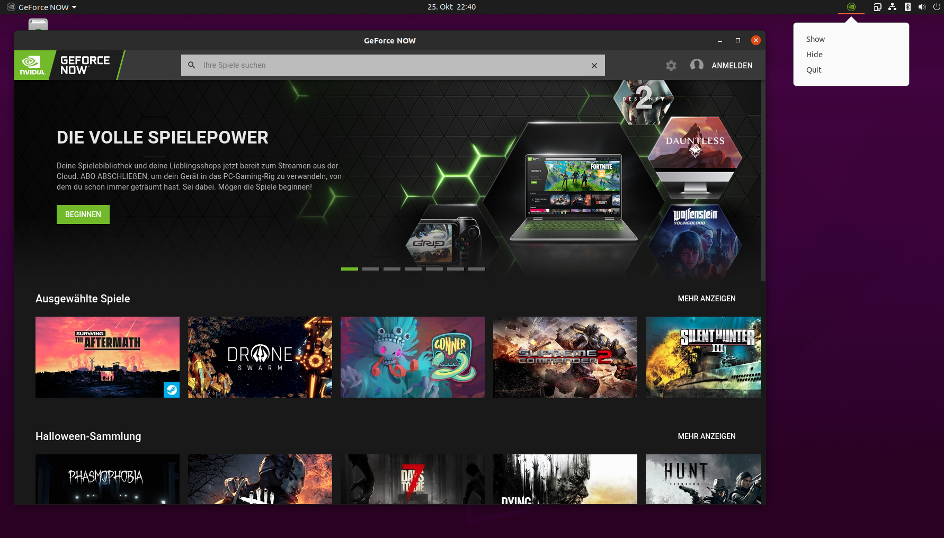Close the GeForce NOW window
944x538 pixels.
pyautogui.click(x=756, y=40)
